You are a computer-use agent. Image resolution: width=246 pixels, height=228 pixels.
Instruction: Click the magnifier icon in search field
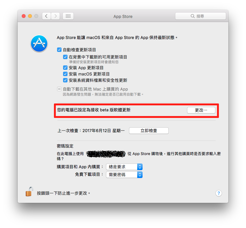point(193,16)
